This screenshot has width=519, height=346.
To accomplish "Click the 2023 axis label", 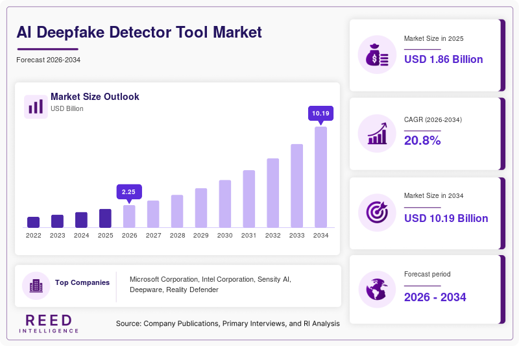I will [x=58, y=236].
